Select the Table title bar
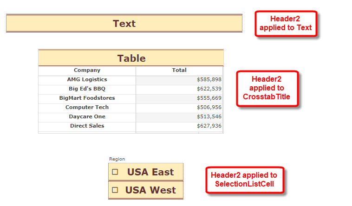Screen dimensions: 352x206 tap(131, 58)
